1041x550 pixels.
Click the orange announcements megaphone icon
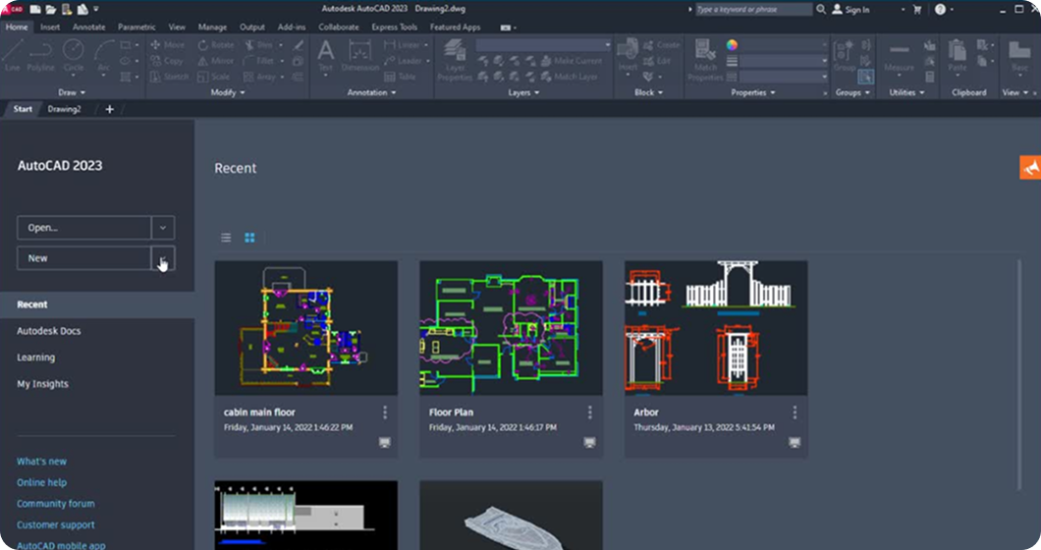pos(1030,167)
